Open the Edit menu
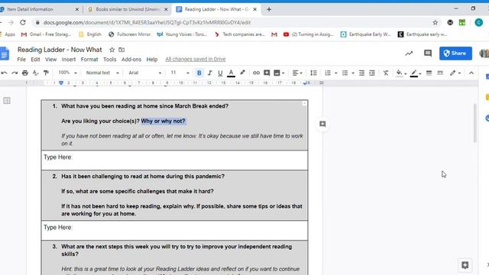Image resolution: width=489 pixels, height=275 pixels. coord(35,60)
